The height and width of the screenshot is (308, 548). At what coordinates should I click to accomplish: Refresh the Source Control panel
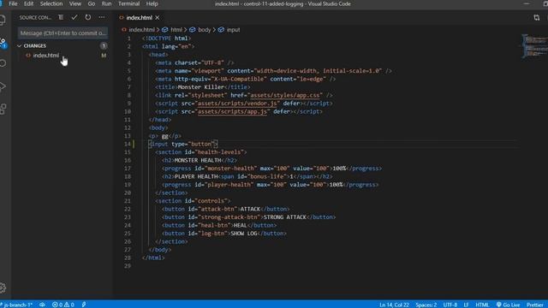pos(87,17)
